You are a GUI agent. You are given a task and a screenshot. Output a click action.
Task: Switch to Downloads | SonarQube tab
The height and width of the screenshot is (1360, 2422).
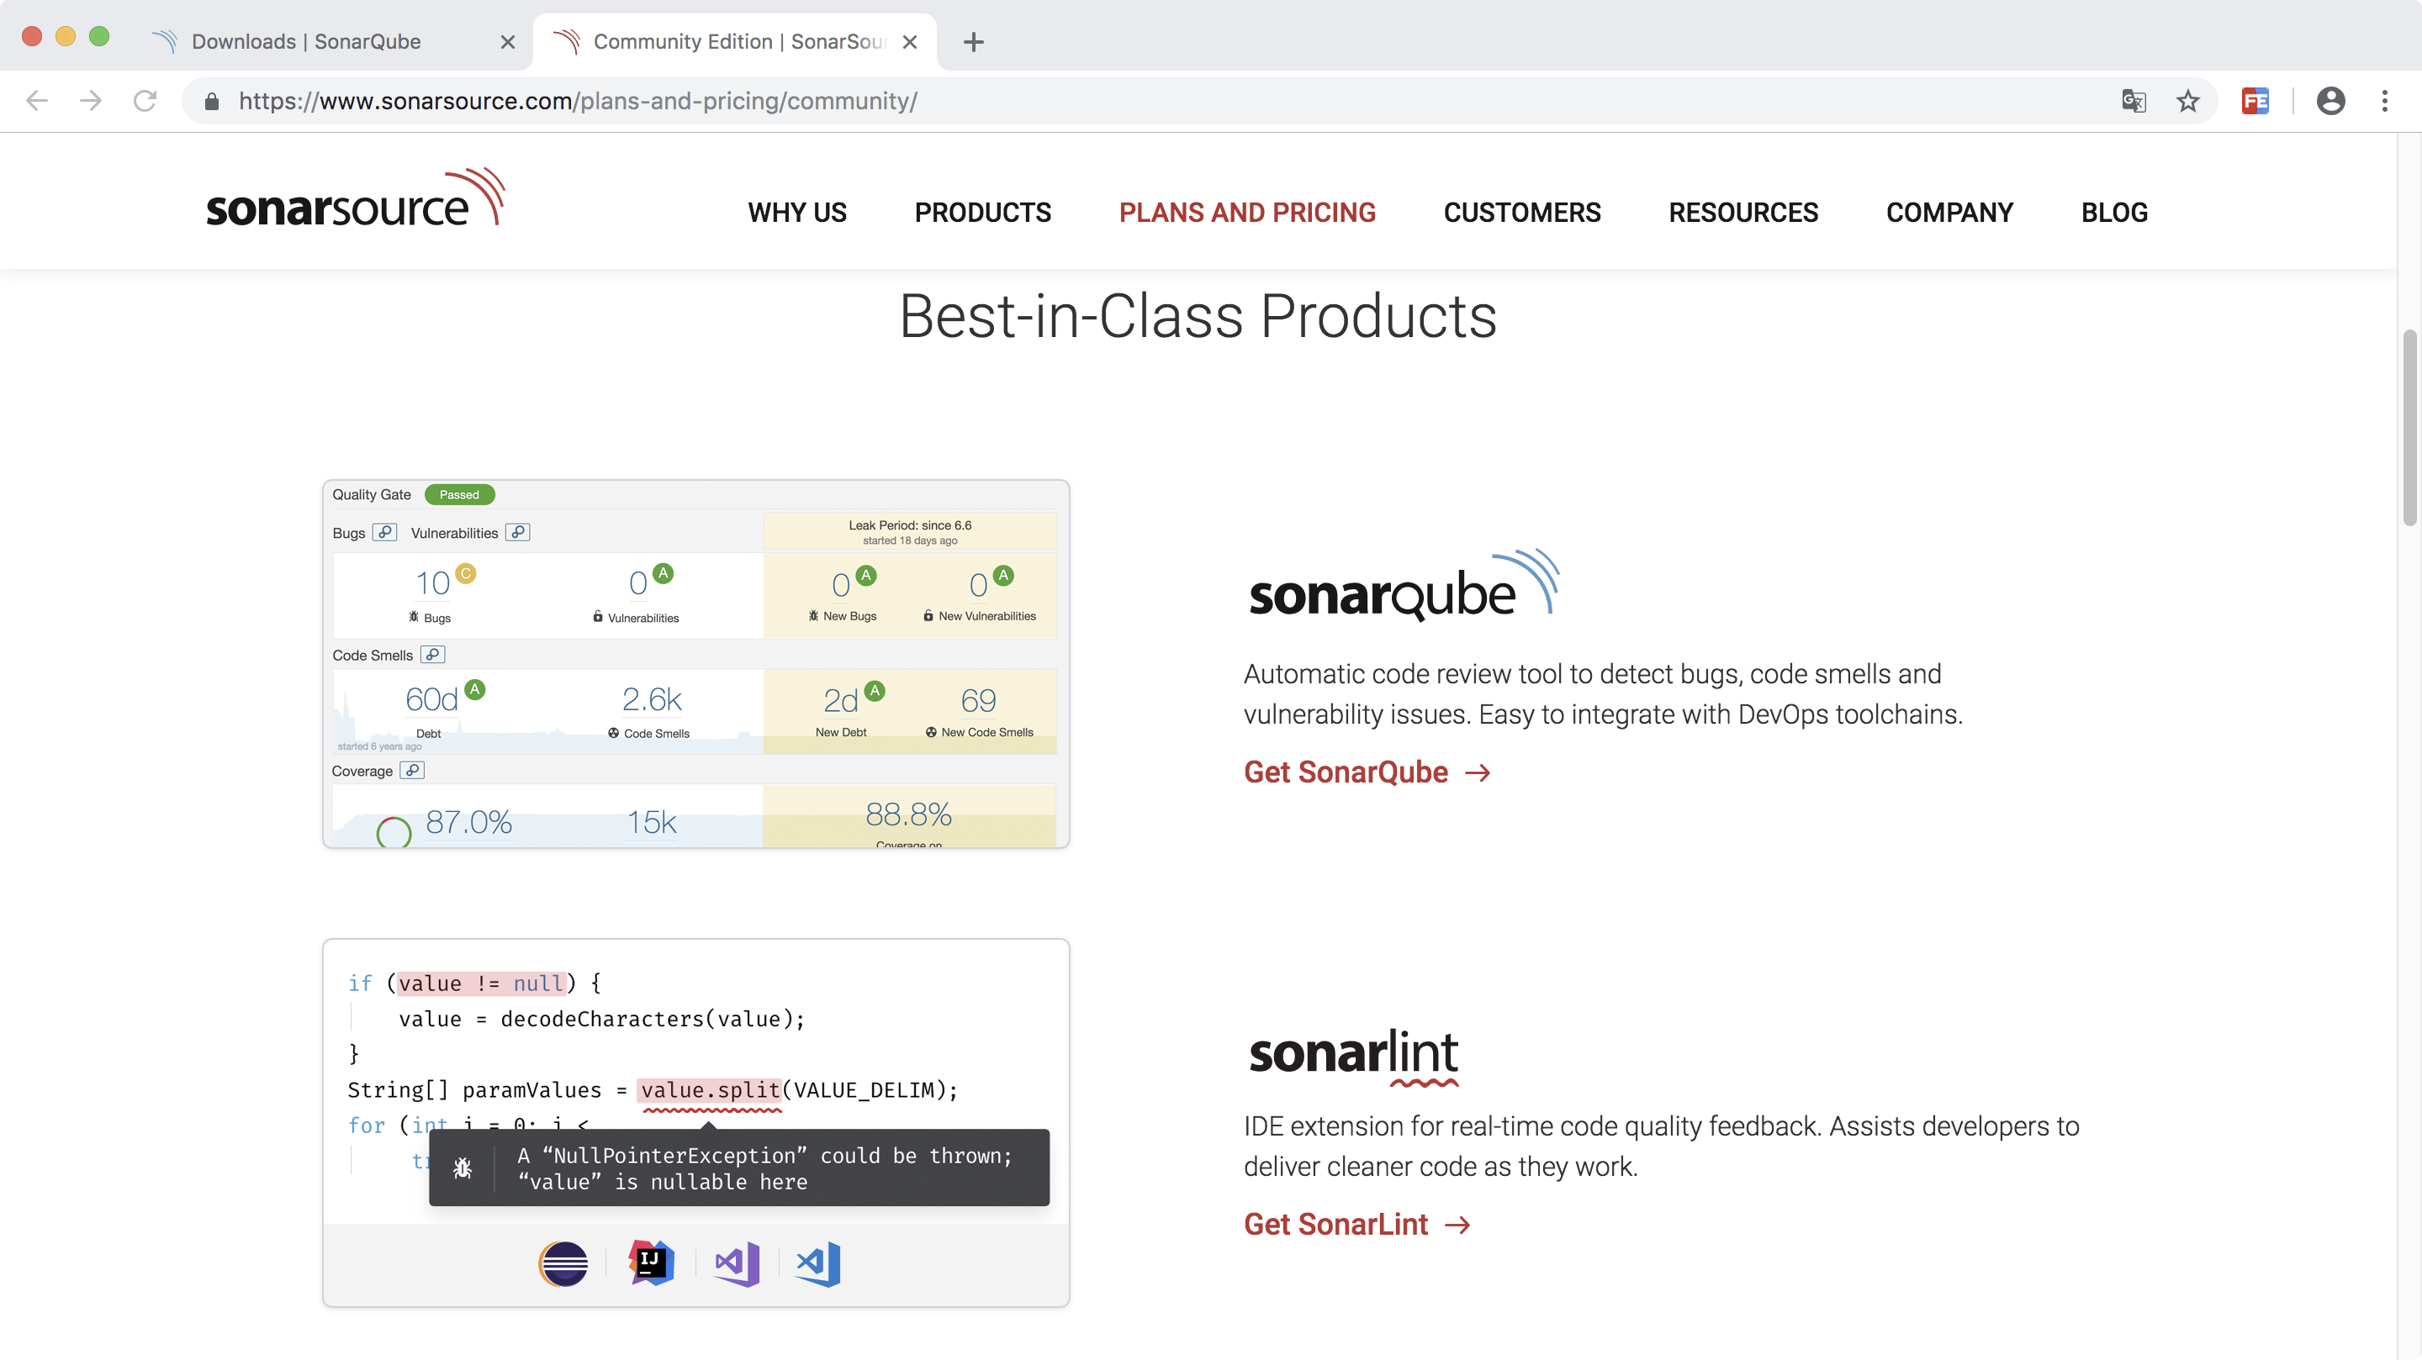(306, 41)
